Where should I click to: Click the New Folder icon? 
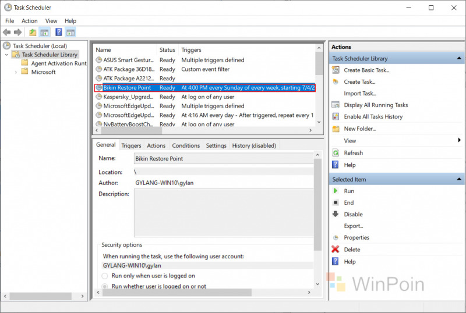point(336,129)
